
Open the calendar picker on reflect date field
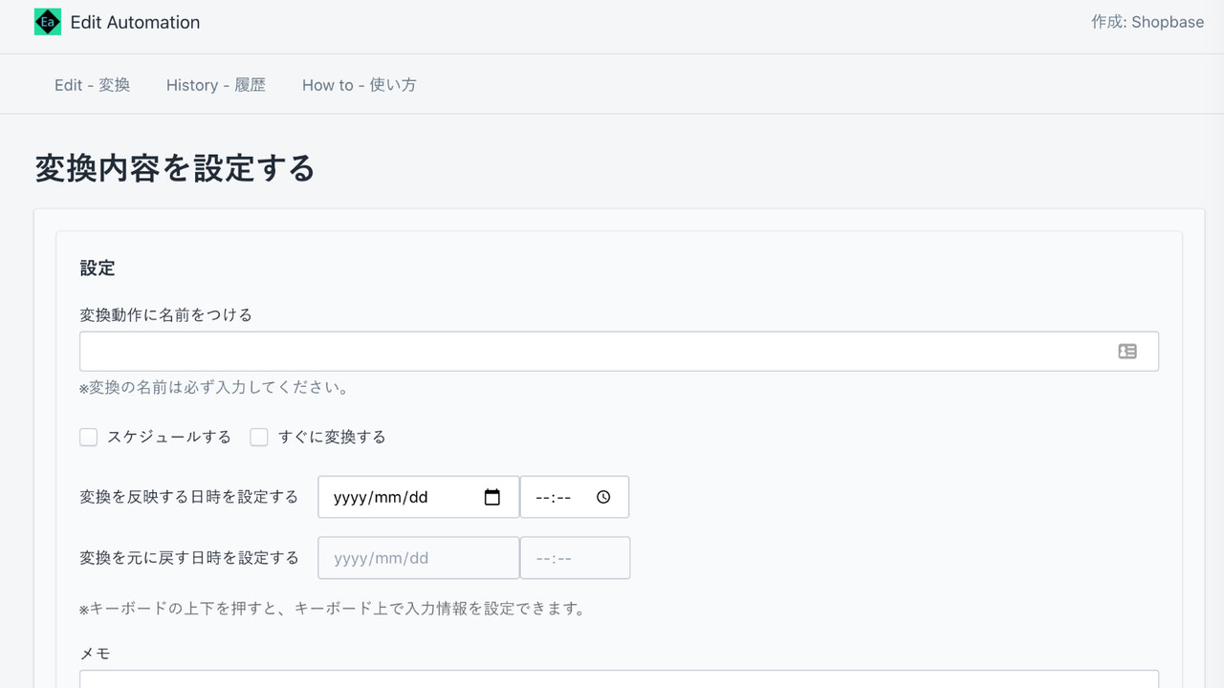point(493,497)
